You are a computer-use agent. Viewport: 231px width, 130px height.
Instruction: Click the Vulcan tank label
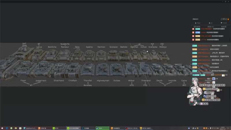coord(144,47)
